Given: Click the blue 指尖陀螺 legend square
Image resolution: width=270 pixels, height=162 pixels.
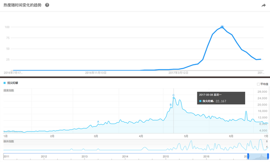Looking at the screenshot, I should [x=5, y=83].
